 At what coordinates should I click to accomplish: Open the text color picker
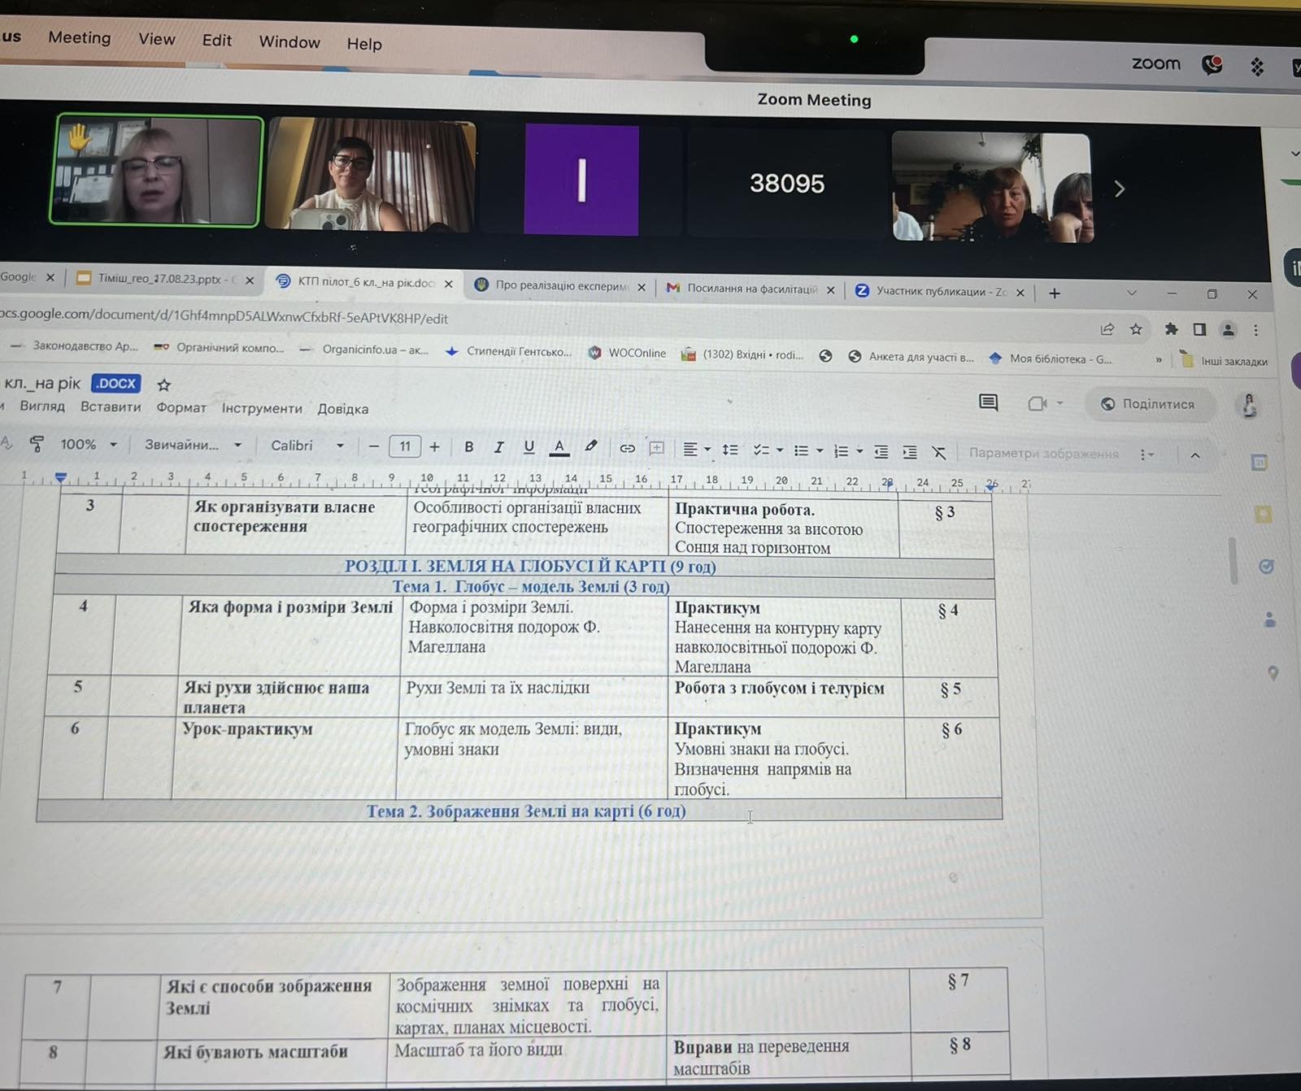pos(559,447)
